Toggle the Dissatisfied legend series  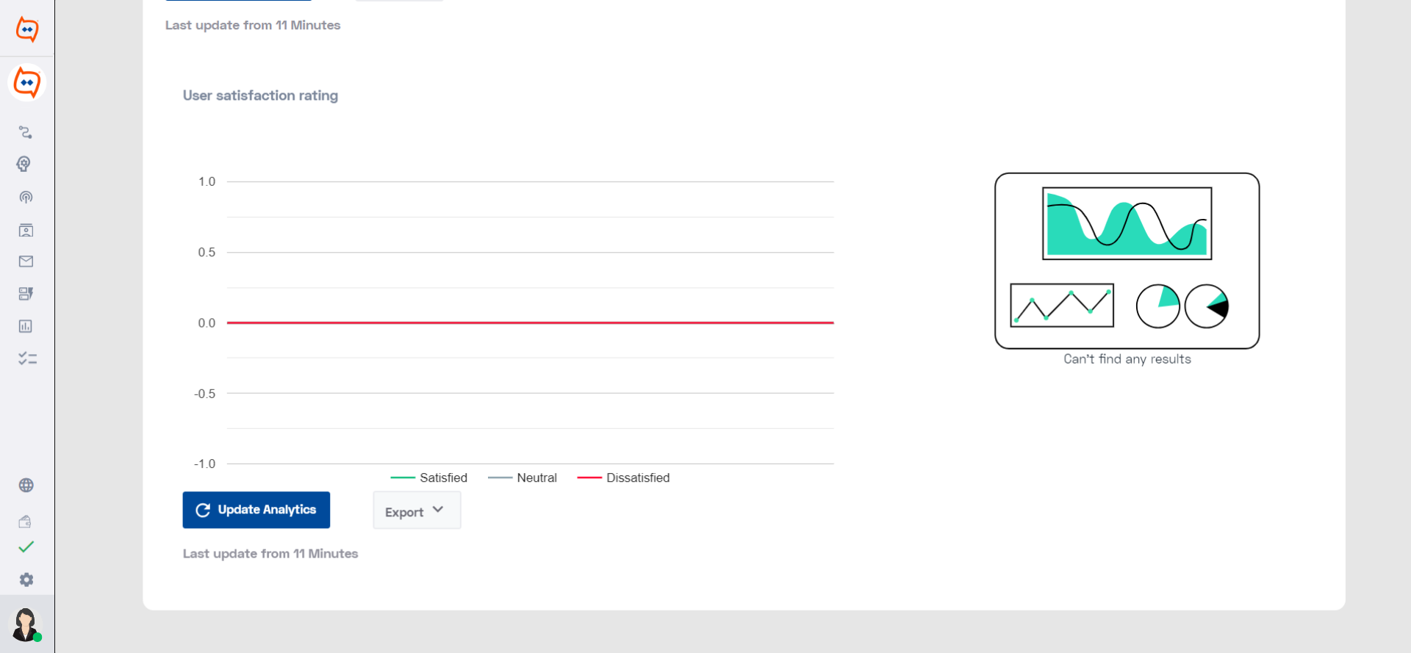point(623,477)
